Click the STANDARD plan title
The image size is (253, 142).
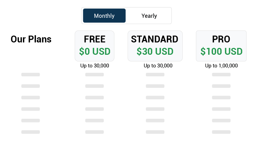point(155,39)
